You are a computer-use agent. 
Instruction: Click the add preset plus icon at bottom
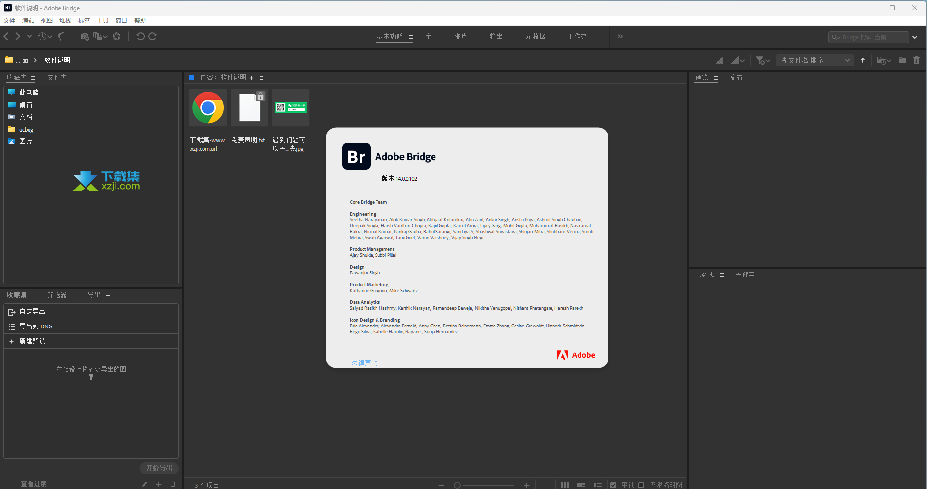159,484
